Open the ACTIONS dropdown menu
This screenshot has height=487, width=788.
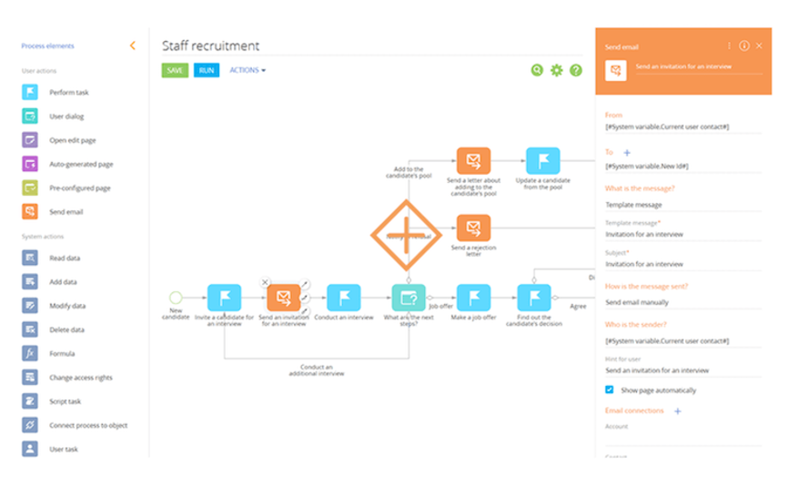tap(248, 70)
